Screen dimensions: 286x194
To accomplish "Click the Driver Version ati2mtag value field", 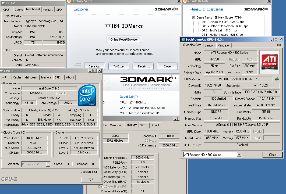I will [242, 125].
